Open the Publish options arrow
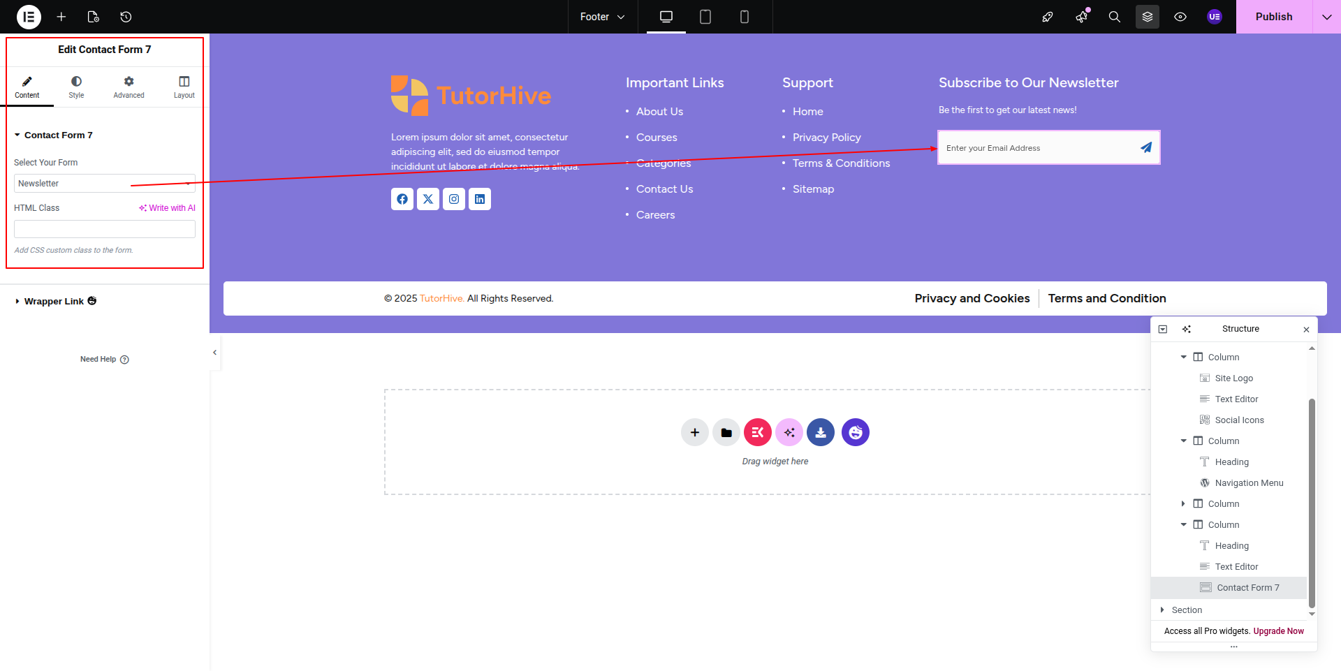This screenshot has width=1341, height=671. [1326, 17]
